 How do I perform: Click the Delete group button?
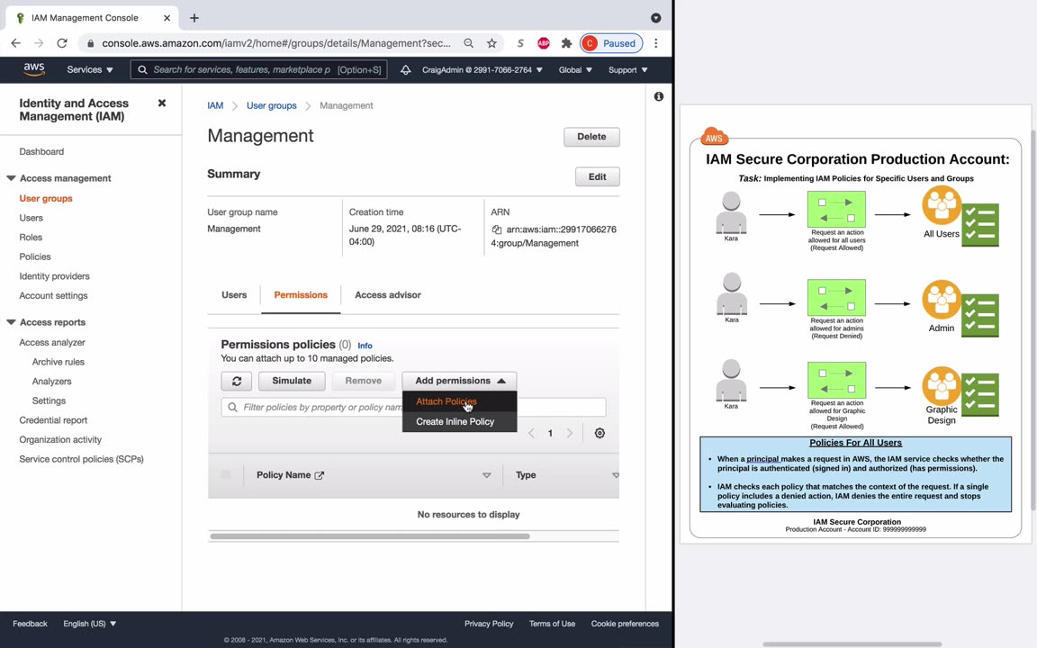(592, 137)
